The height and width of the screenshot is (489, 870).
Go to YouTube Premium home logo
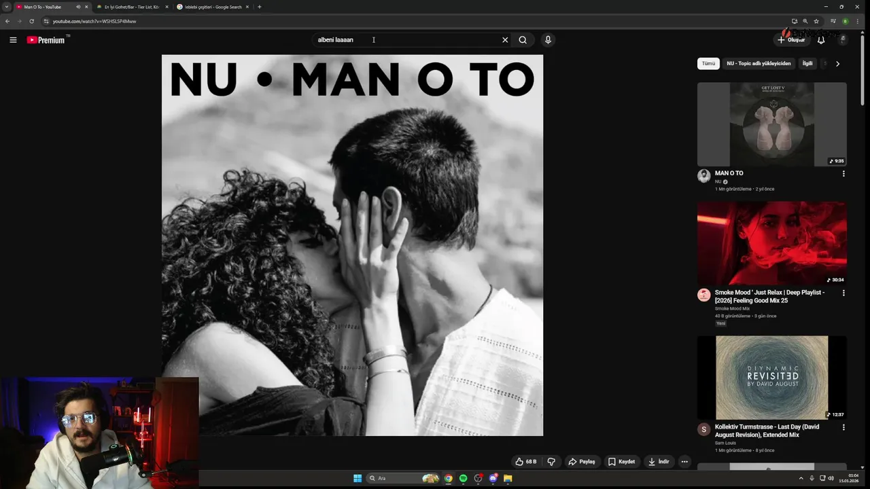[x=46, y=40]
